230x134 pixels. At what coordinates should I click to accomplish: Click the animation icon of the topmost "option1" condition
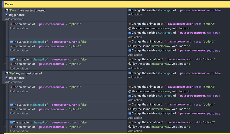(11, 24)
